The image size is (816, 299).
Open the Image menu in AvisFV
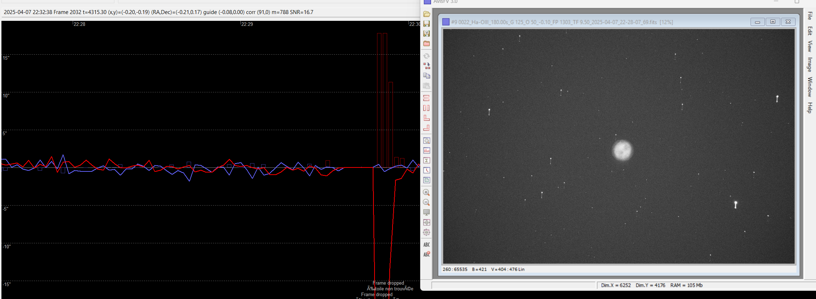click(x=810, y=64)
